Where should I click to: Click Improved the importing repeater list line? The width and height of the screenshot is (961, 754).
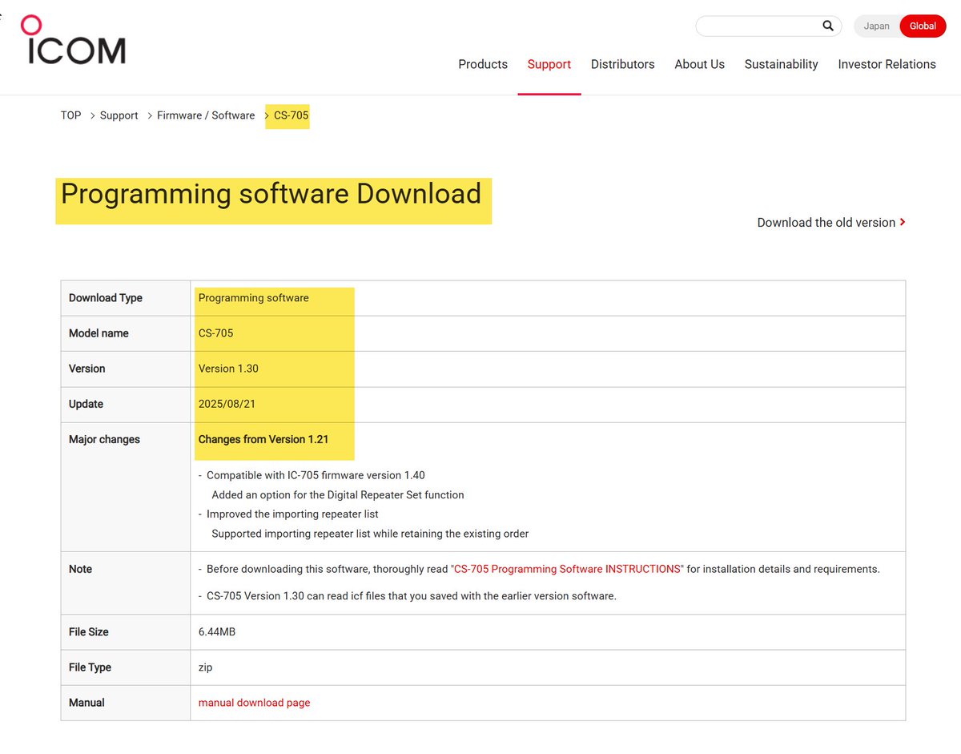(x=292, y=514)
